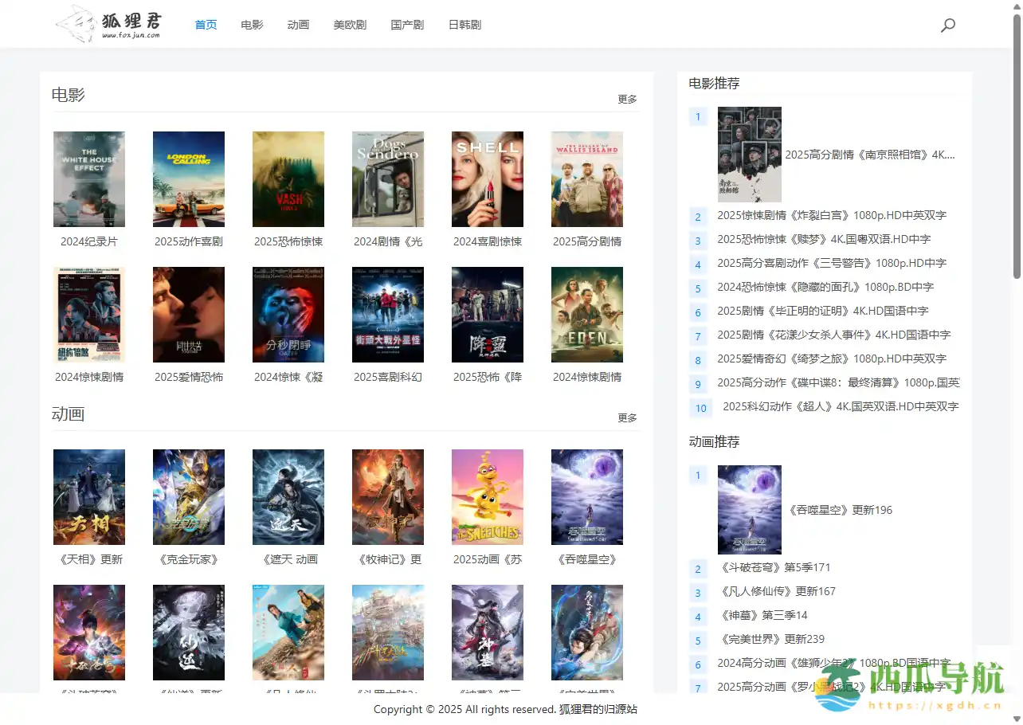Select the 日韩剧 category
This screenshot has width=1023, height=725.
coord(464,25)
